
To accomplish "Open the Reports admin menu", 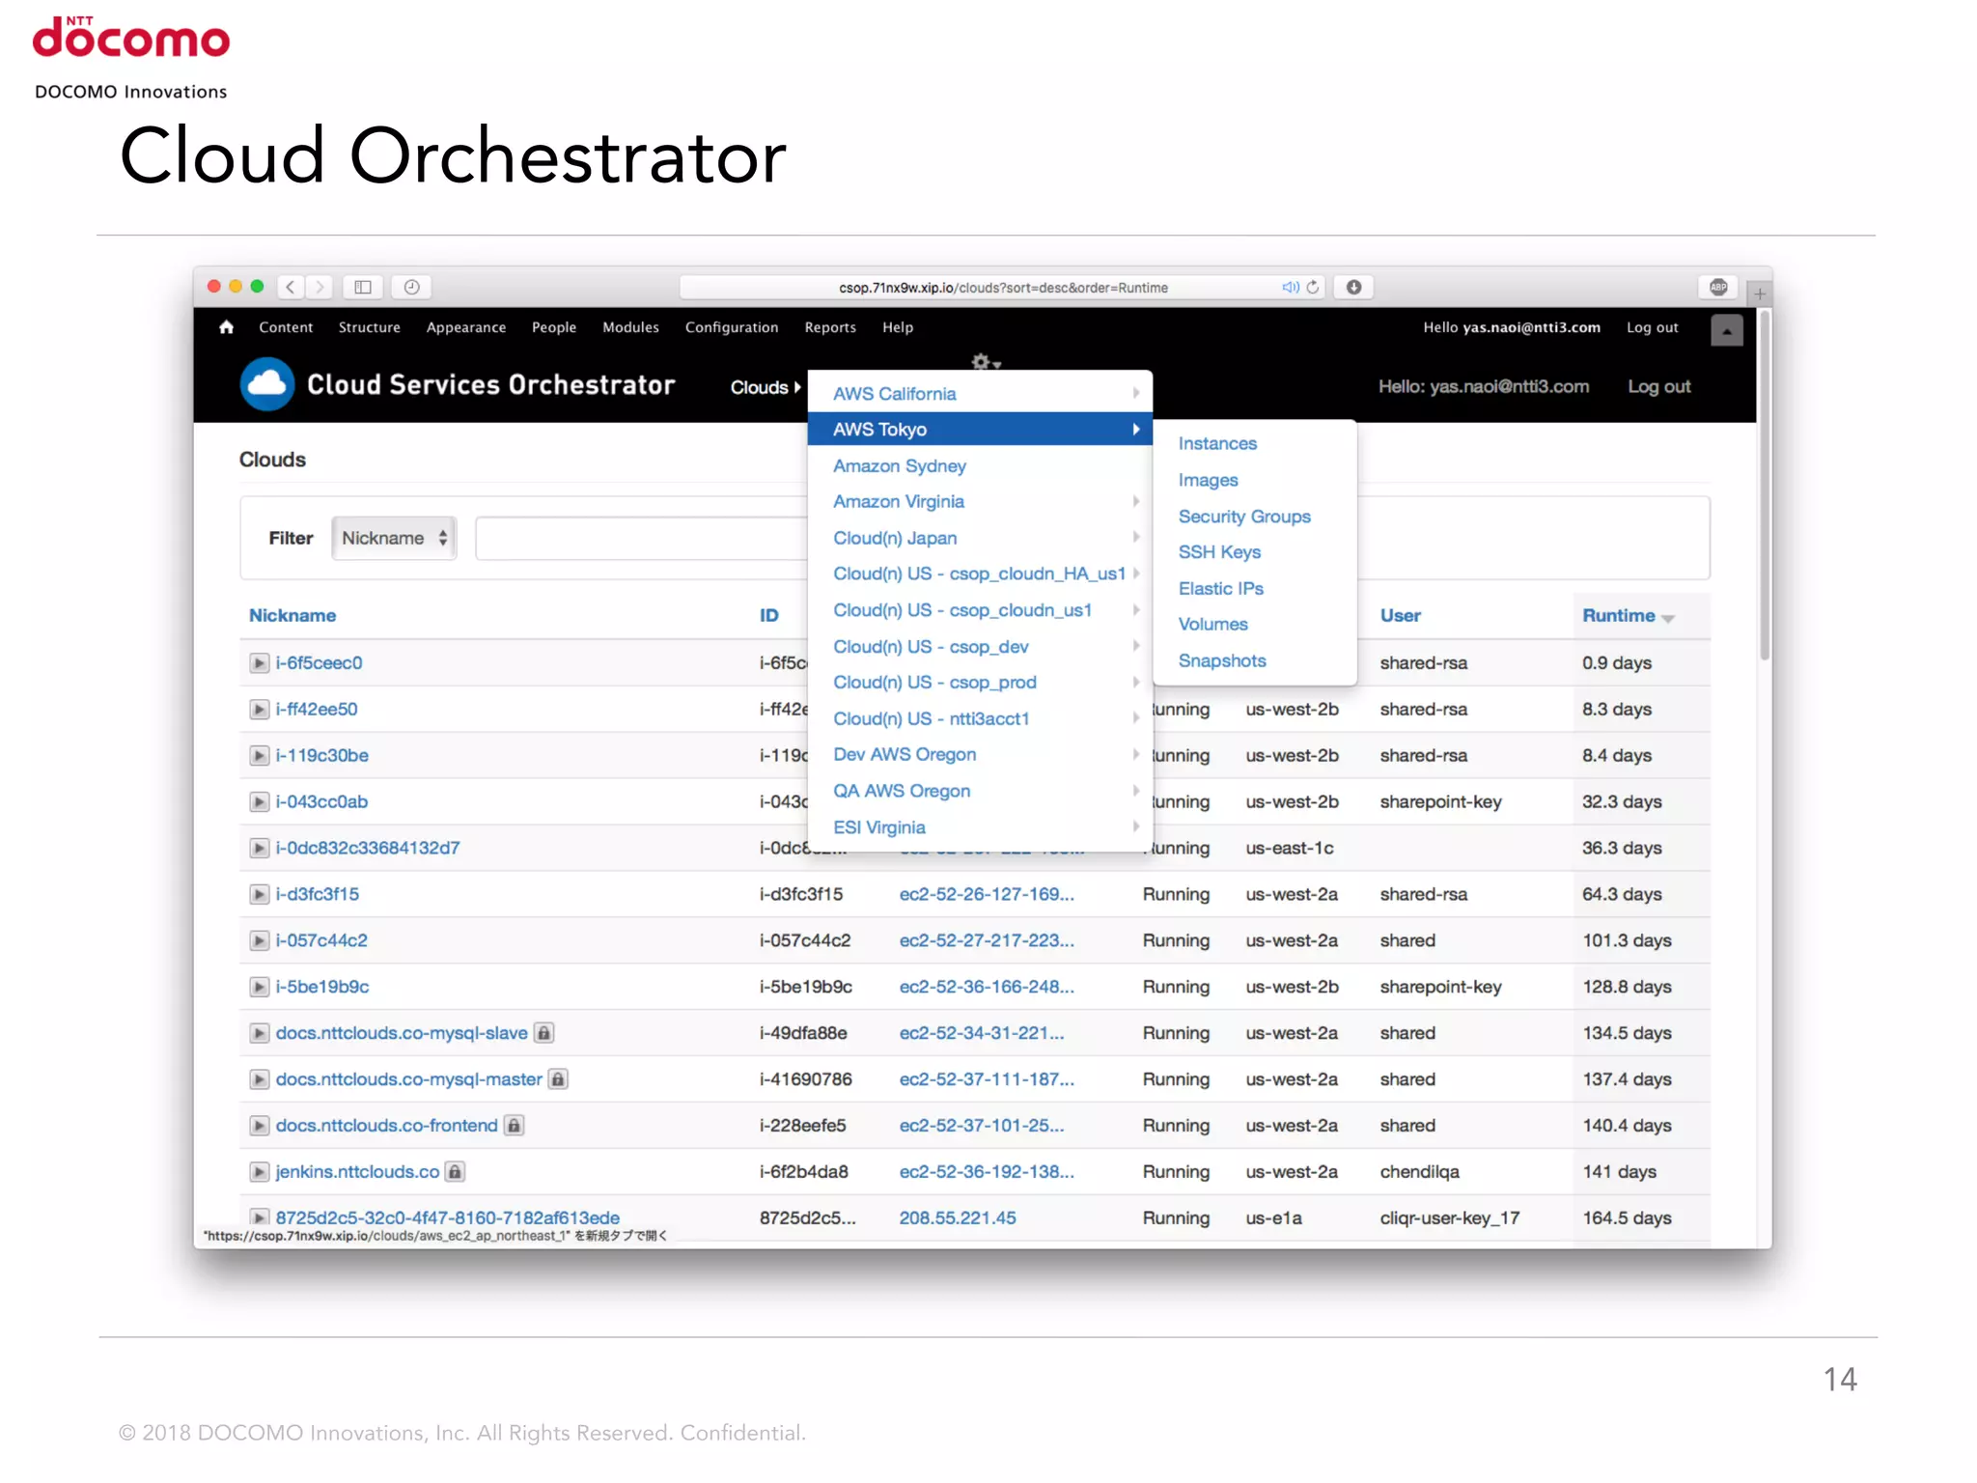I will (830, 327).
